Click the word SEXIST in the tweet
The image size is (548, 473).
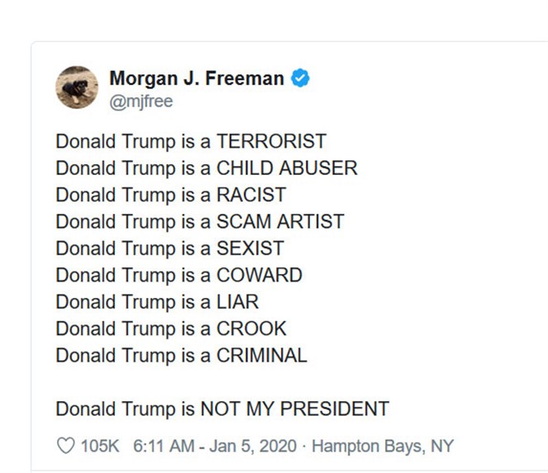(250, 248)
